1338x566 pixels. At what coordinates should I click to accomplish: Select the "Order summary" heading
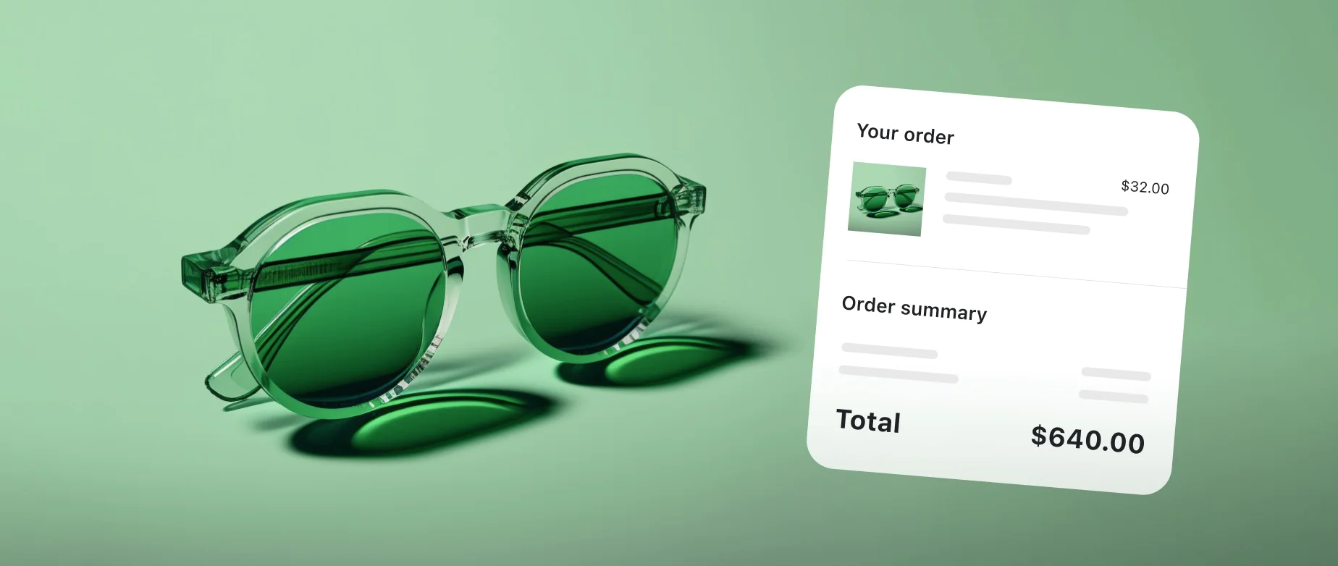pos(914,308)
